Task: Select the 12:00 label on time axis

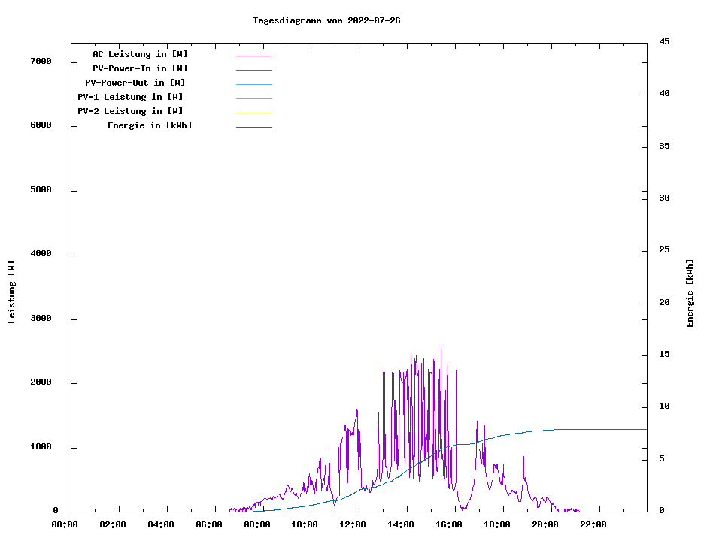Action: pyautogui.click(x=353, y=524)
